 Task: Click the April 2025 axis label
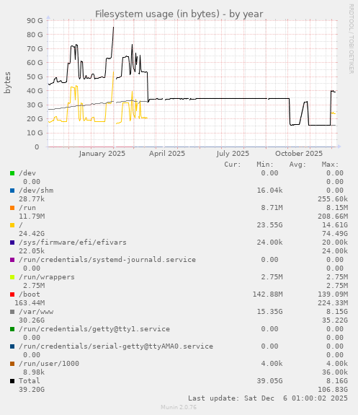point(167,154)
